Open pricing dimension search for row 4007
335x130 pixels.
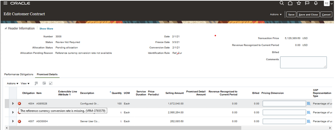tap(309, 121)
